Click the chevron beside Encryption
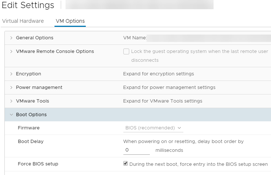The image size is (271, 175). point(11,74)
